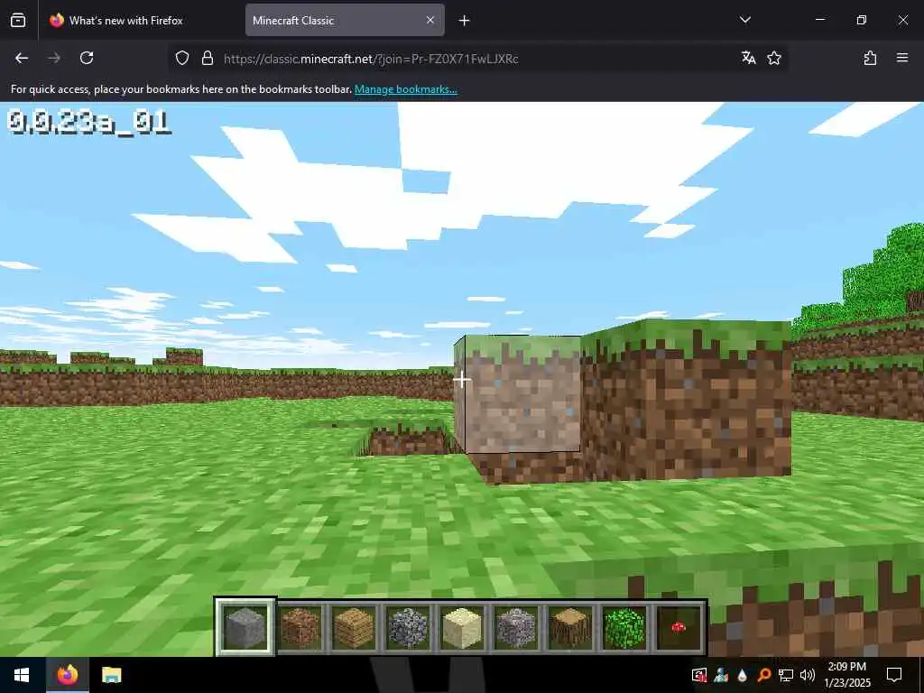Open a new browser tab
The width and height of the screenshot is (924, 693).
pos(465,21)
